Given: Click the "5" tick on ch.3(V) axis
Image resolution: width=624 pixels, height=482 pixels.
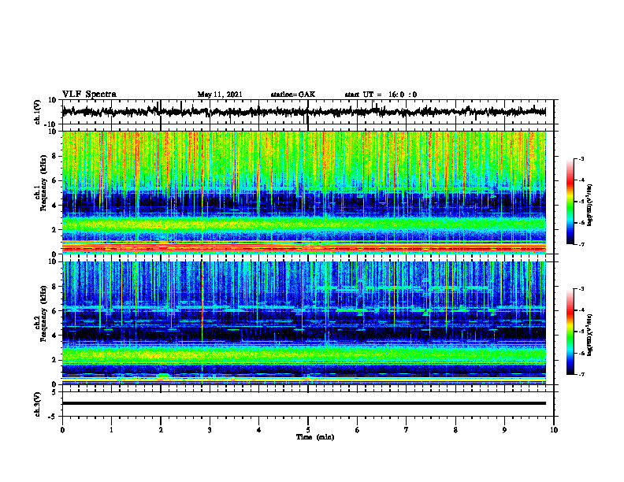Looking at the screenshot, I should pos(55,392).
